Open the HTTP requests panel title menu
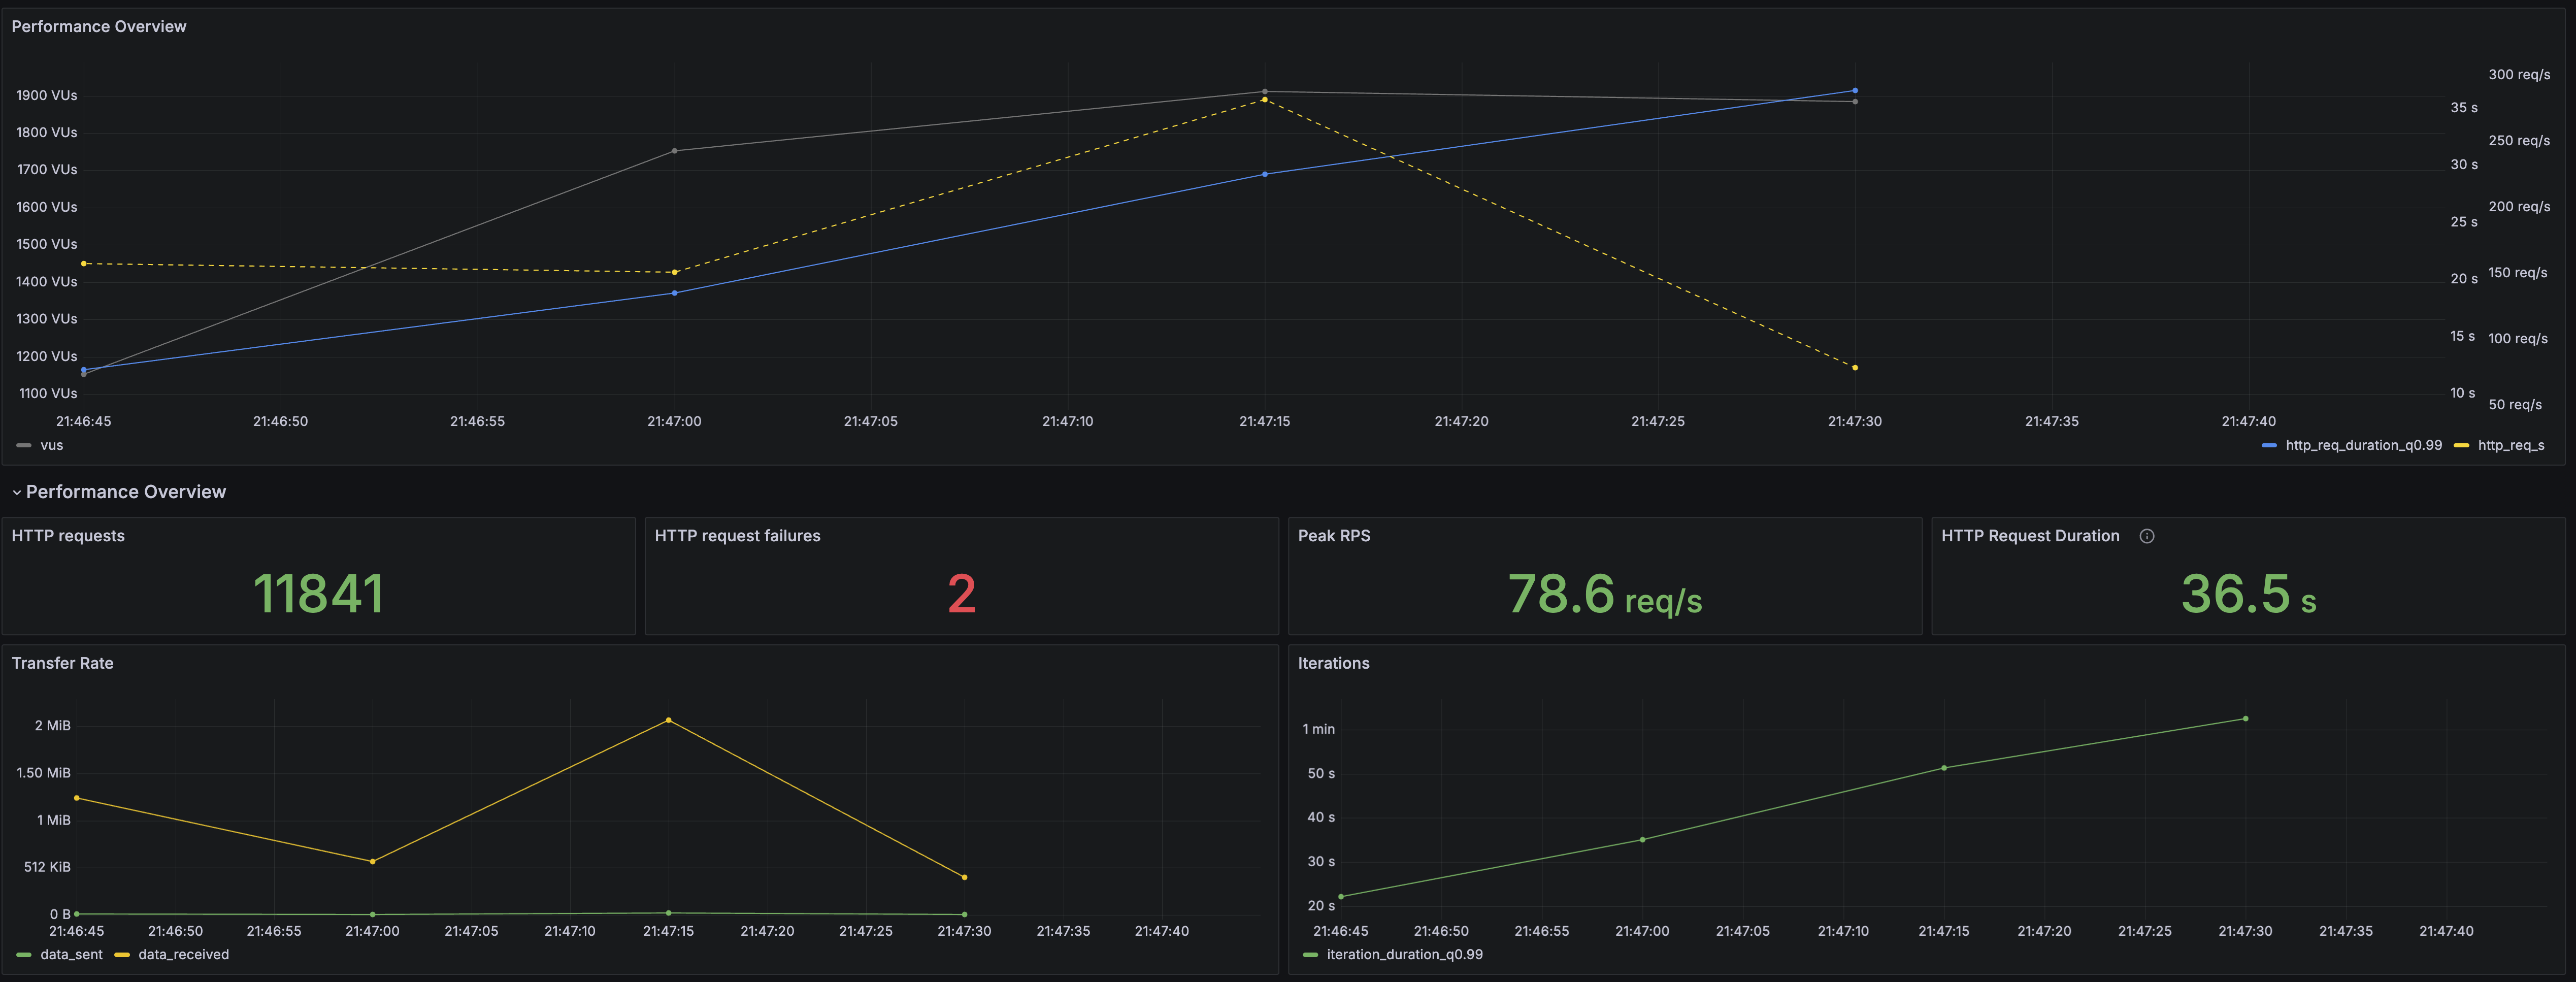This screenshot has width=2576, height=982. [x=68, y=536]
